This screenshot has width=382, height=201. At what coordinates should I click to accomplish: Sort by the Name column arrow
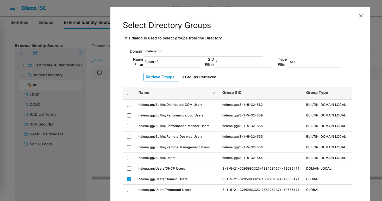point(215,93)
